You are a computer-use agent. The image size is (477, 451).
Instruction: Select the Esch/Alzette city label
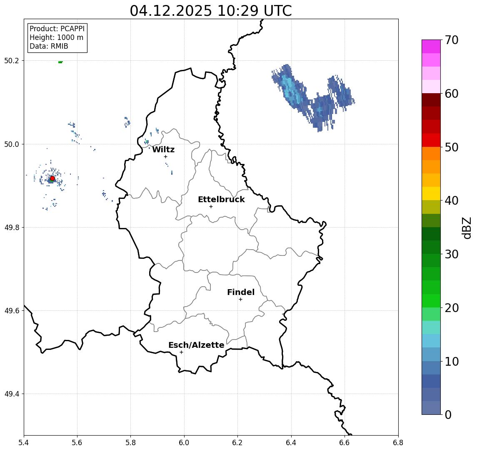coord(196,345)
